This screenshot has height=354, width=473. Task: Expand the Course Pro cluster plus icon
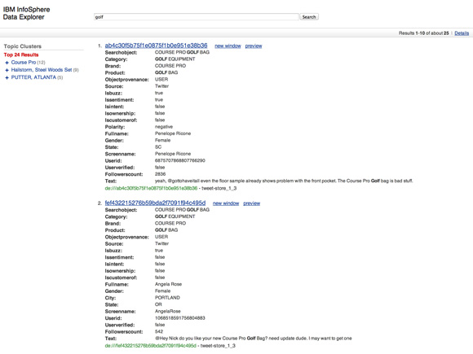(7, 63)
